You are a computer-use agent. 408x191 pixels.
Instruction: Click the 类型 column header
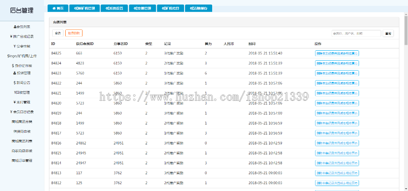pyautogui.click(x=149, y=44)
